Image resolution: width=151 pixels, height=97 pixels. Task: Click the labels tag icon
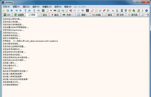100,10
